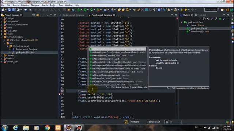Click the Eclipse taskbar icon
The height and width of the screenshot is (131, 234).
(x=68, y=128)
